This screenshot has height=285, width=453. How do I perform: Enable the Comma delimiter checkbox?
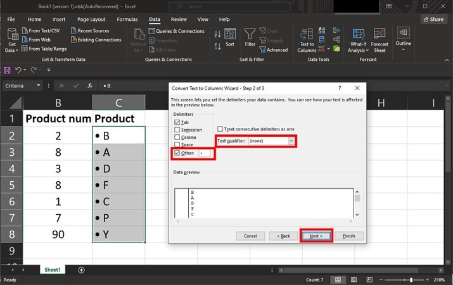pyautogui.click(x=177, y=137)
